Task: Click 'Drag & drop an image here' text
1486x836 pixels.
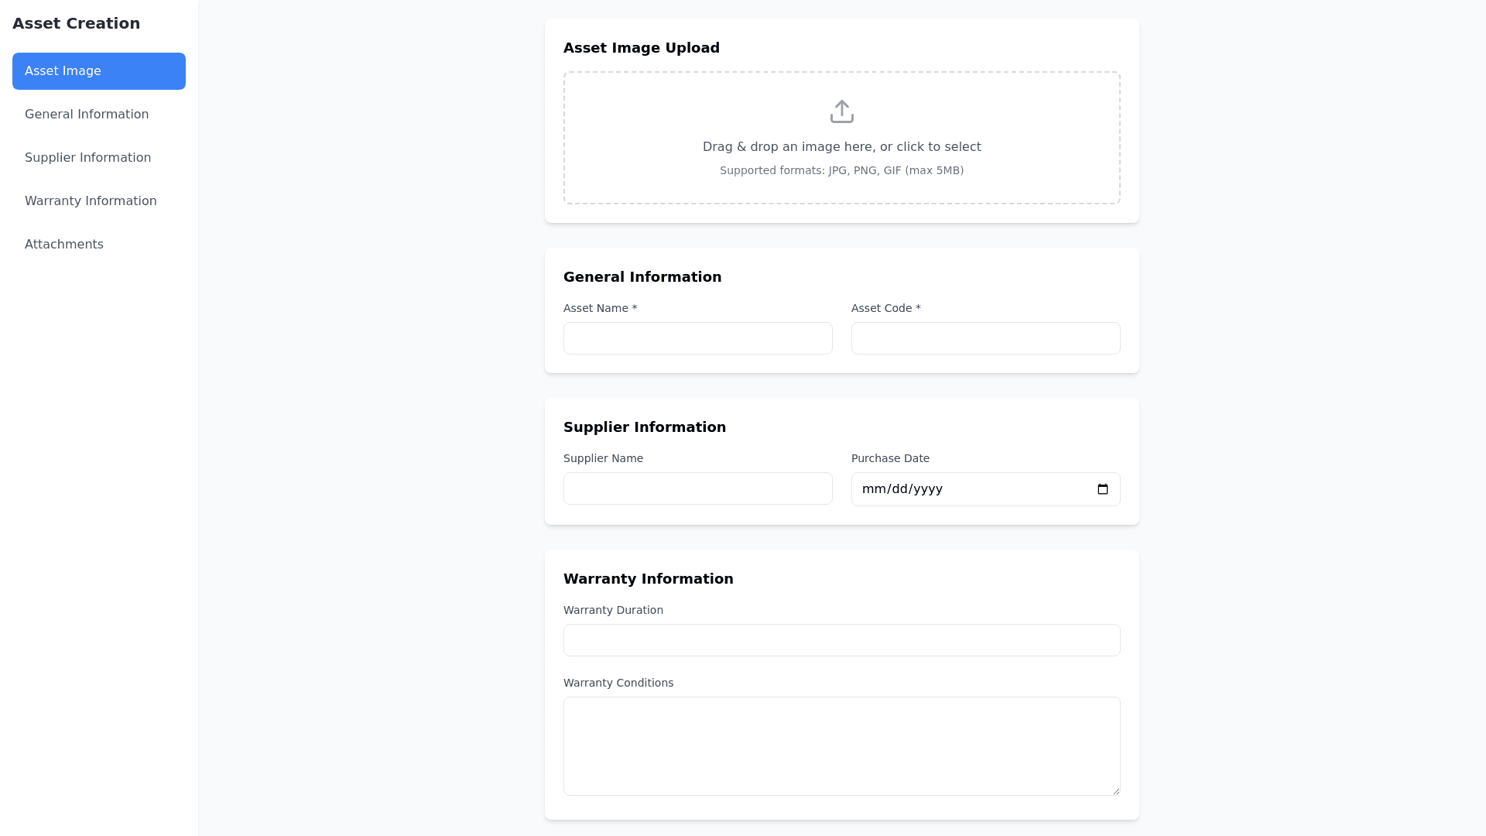Action: (x=841, y=147)
